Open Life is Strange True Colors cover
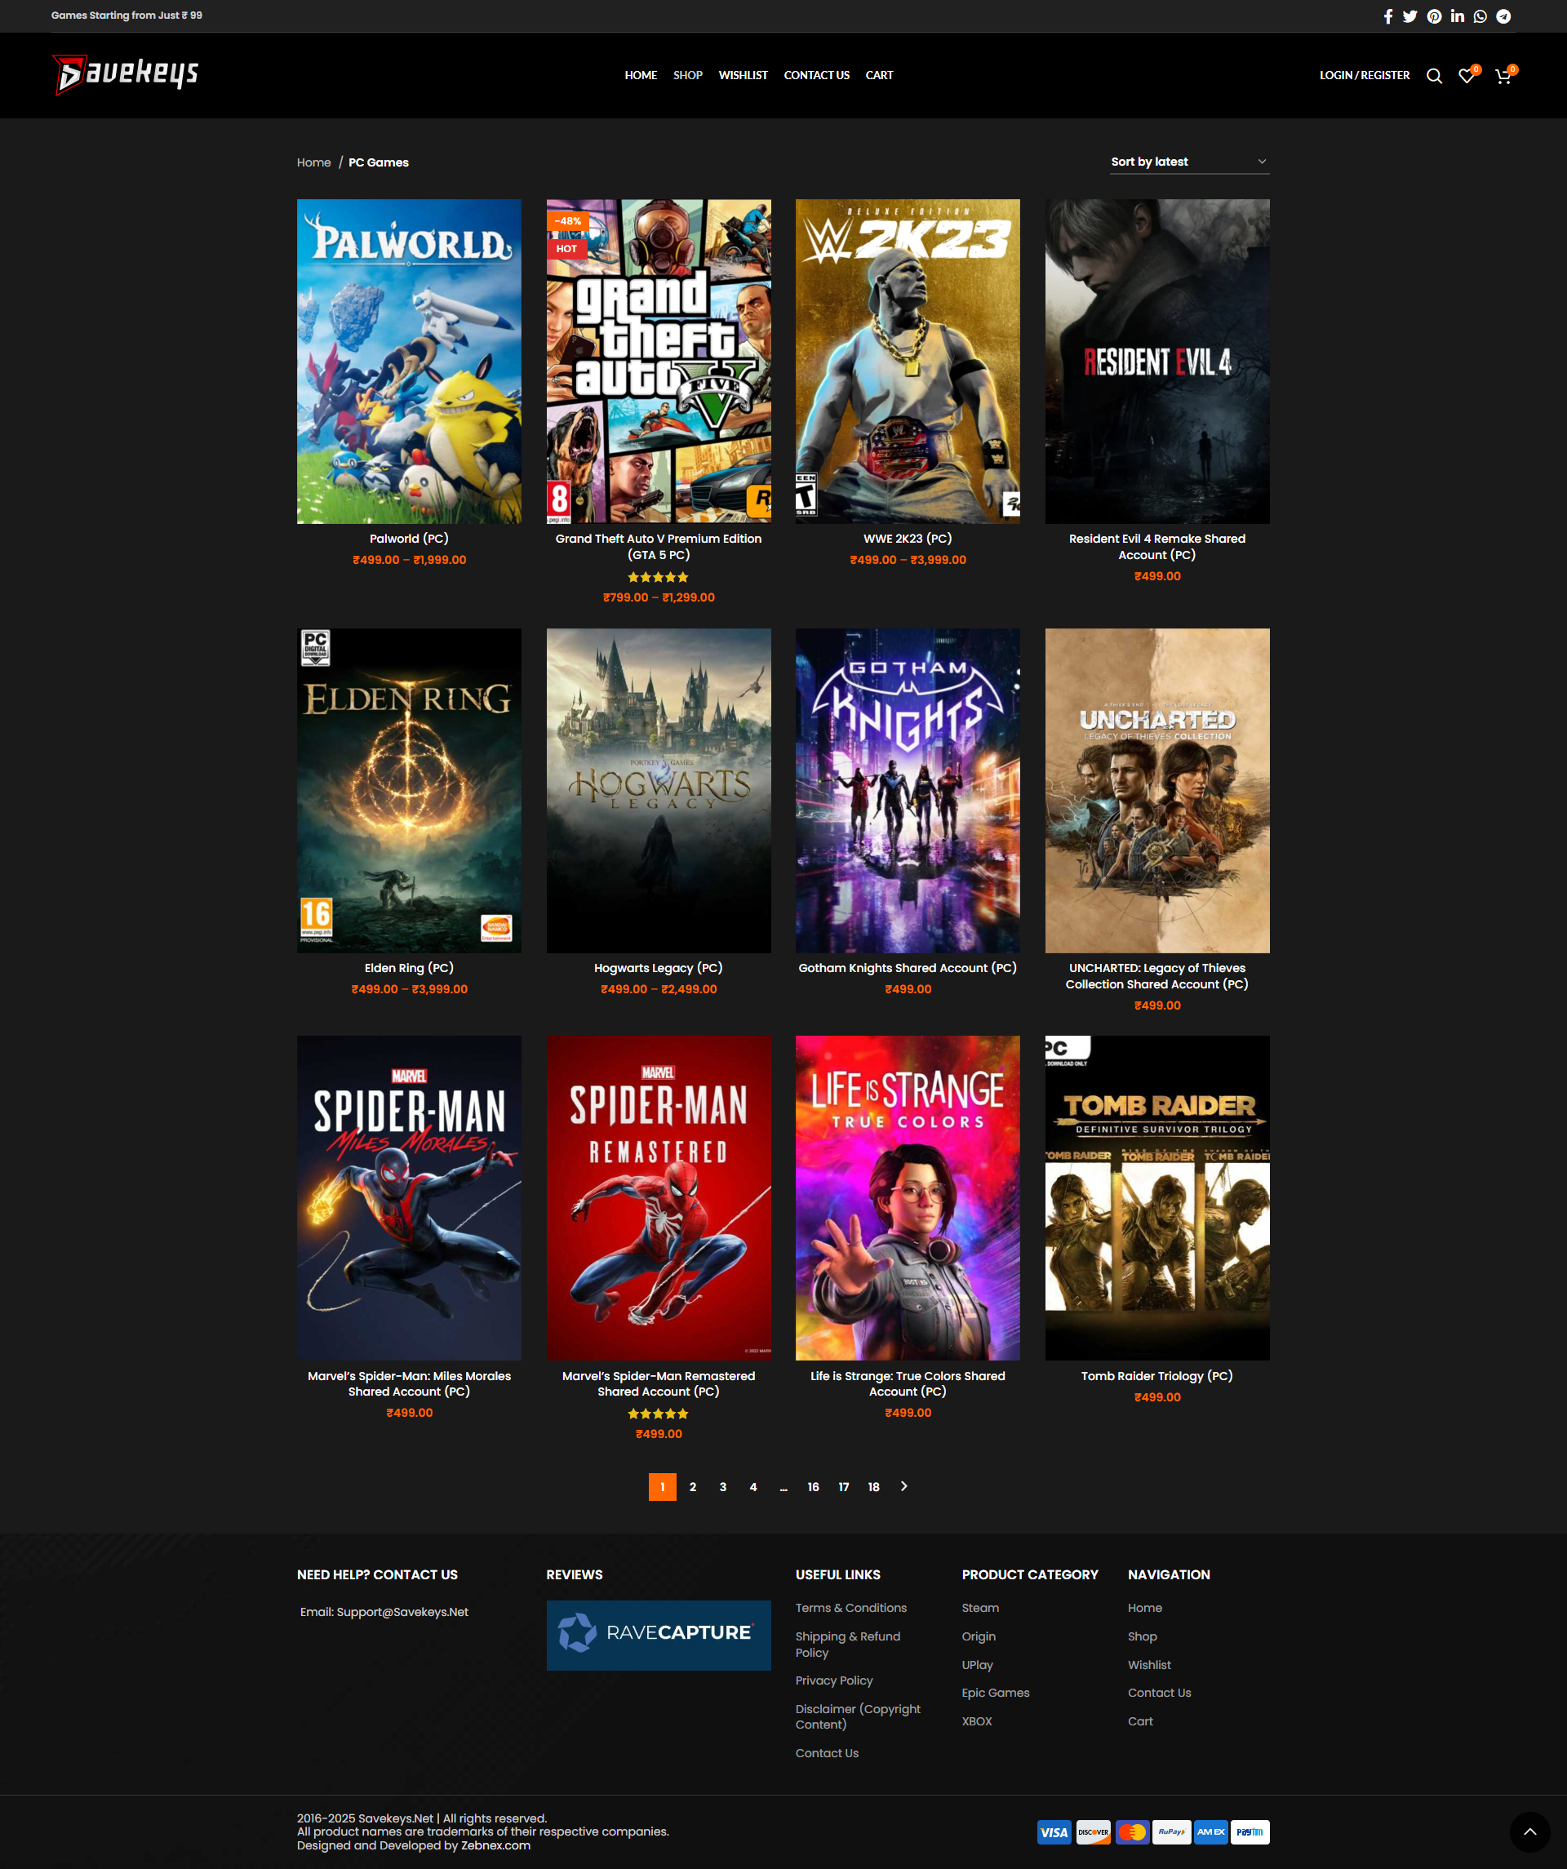 (908, 1198)
